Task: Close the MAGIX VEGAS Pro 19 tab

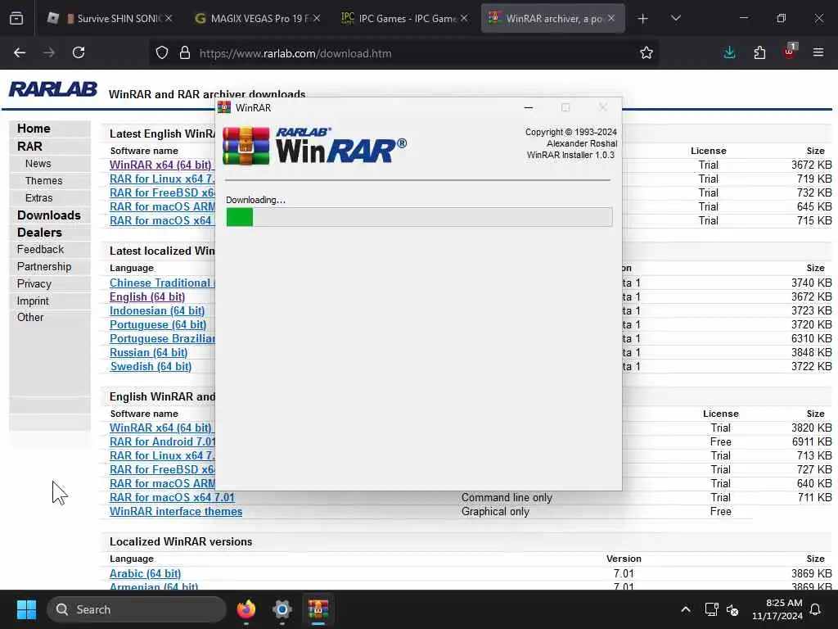Action: pos(317,18)
